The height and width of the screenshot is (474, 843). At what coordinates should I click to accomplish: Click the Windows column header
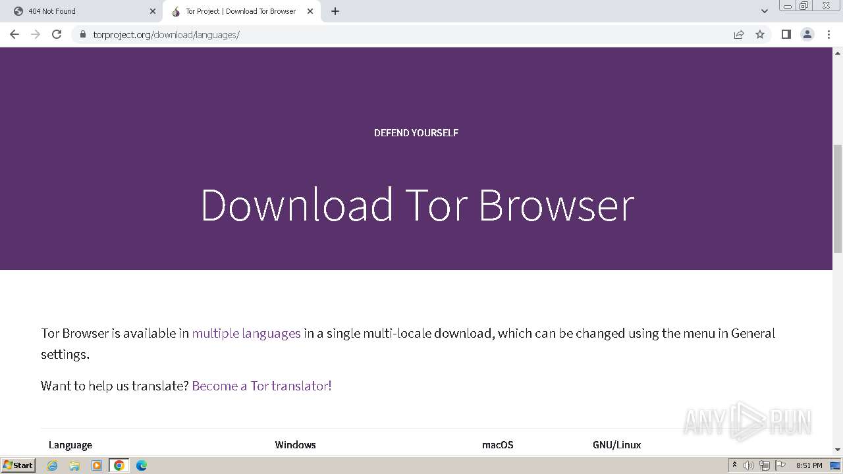click(x=295, y=445)
